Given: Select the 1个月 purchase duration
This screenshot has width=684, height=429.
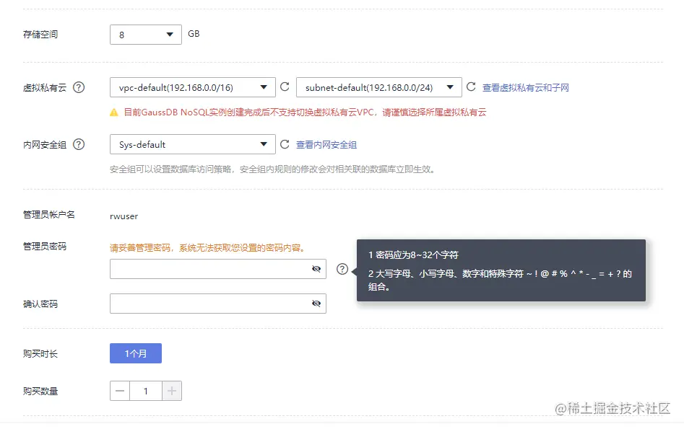Looking at the screenshot, I should (x=136, y=353).
